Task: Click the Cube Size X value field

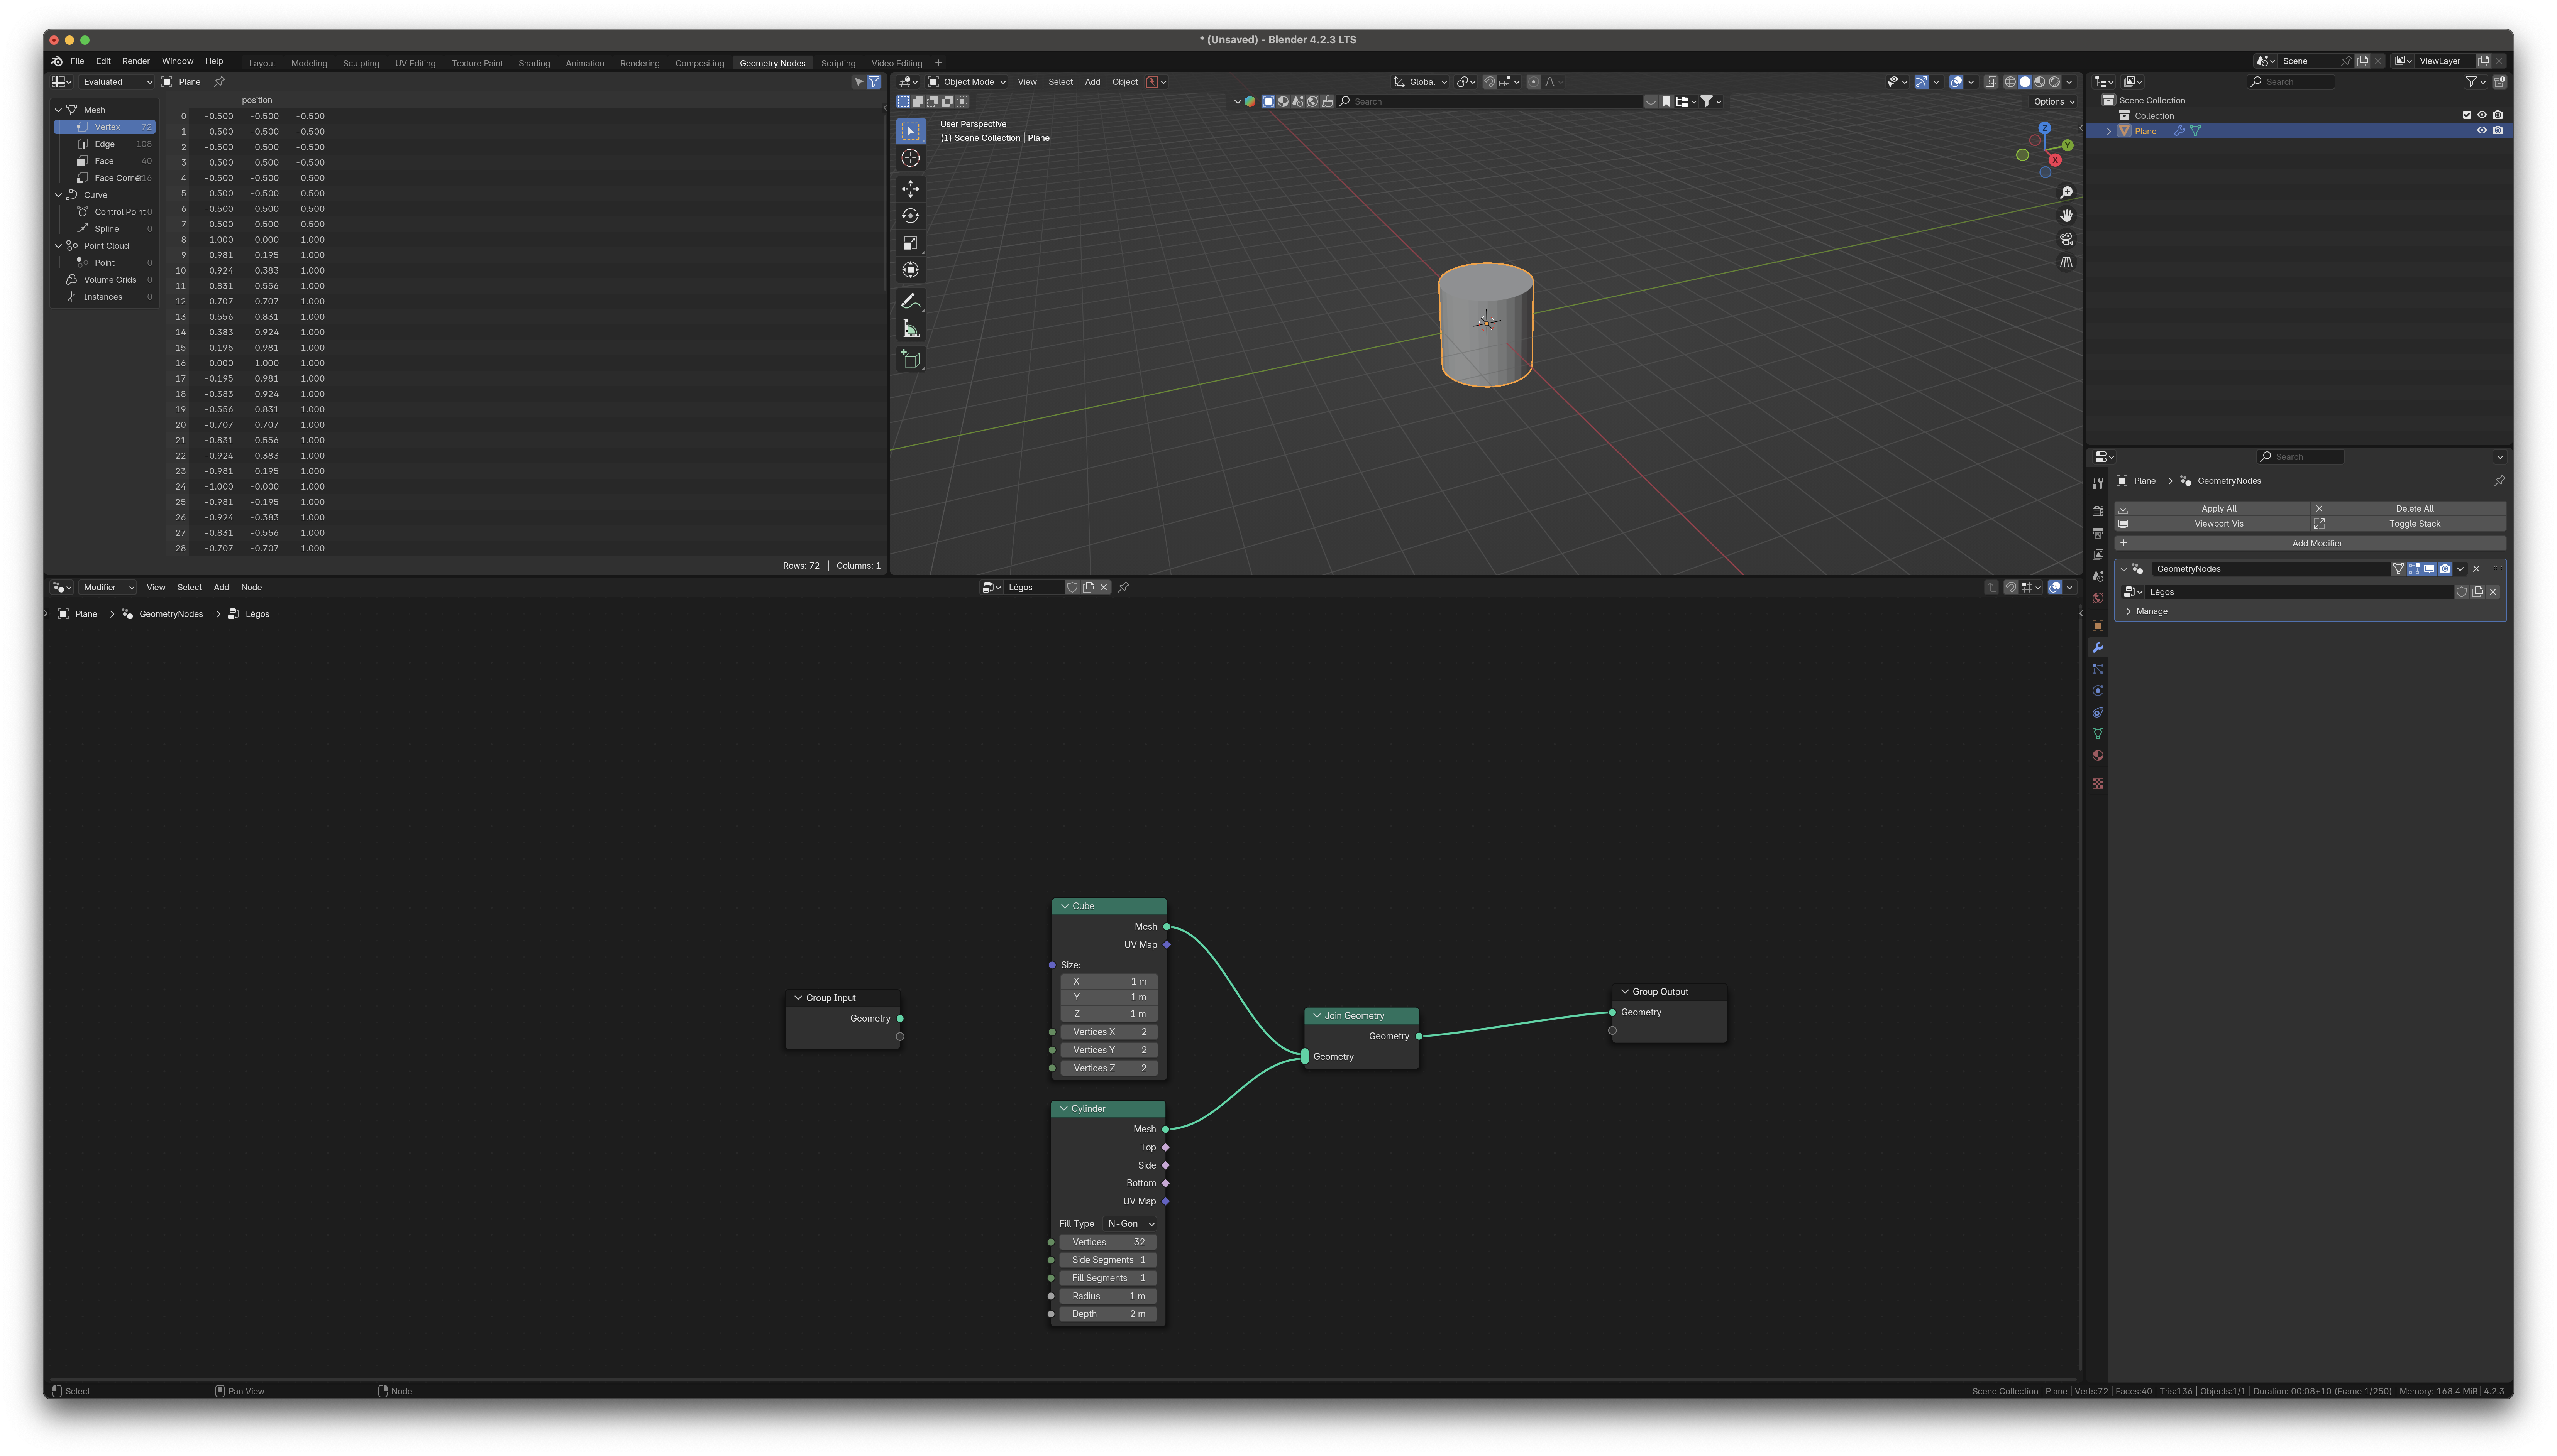Action: click(1109, 981)
